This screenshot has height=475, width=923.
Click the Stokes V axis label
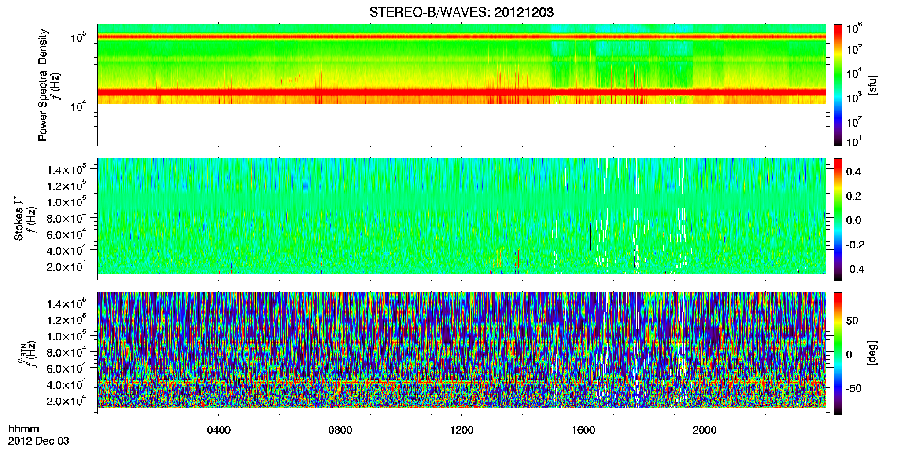point(18,219)
